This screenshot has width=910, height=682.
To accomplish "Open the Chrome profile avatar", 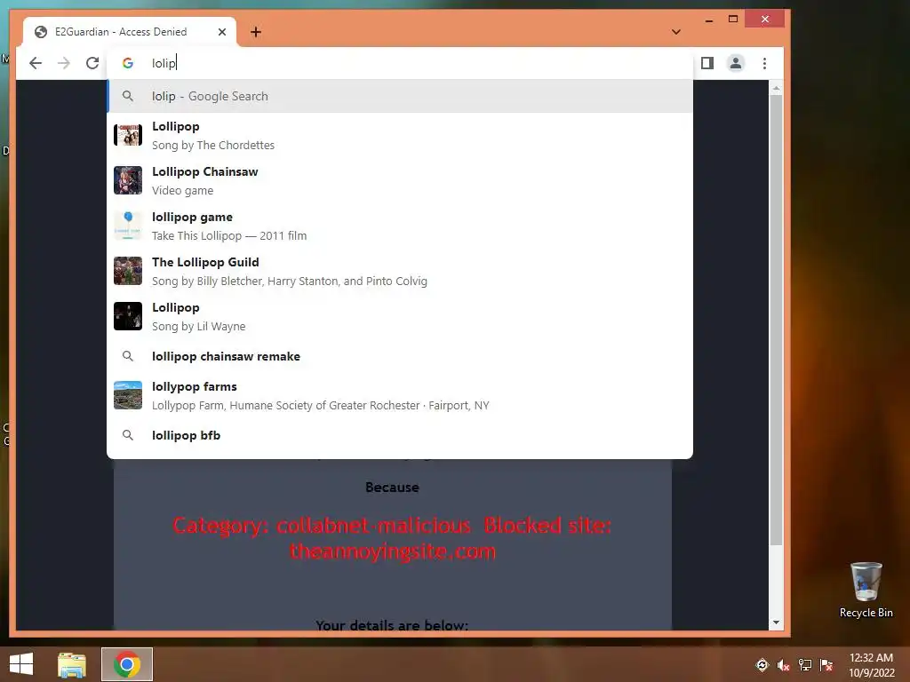I will tap(735, 63).
